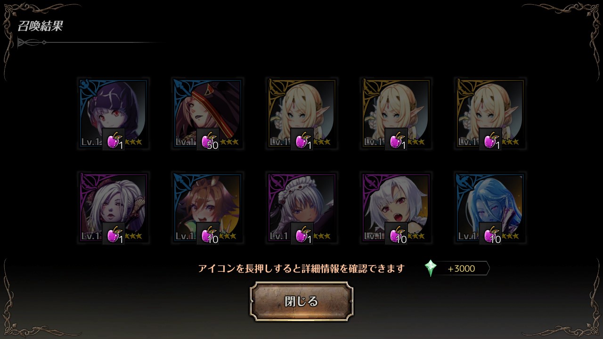This screenshot has height=339, width=603.
Task: Select the dark-skinned maid character card
Action: click(x=301, y=208)
